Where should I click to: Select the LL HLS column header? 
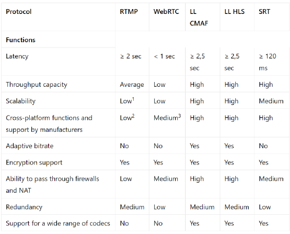coord(234,12)
